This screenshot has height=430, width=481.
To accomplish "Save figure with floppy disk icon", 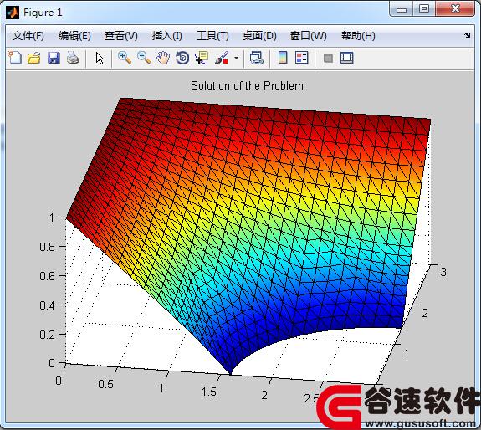I will tap(54, 58).
